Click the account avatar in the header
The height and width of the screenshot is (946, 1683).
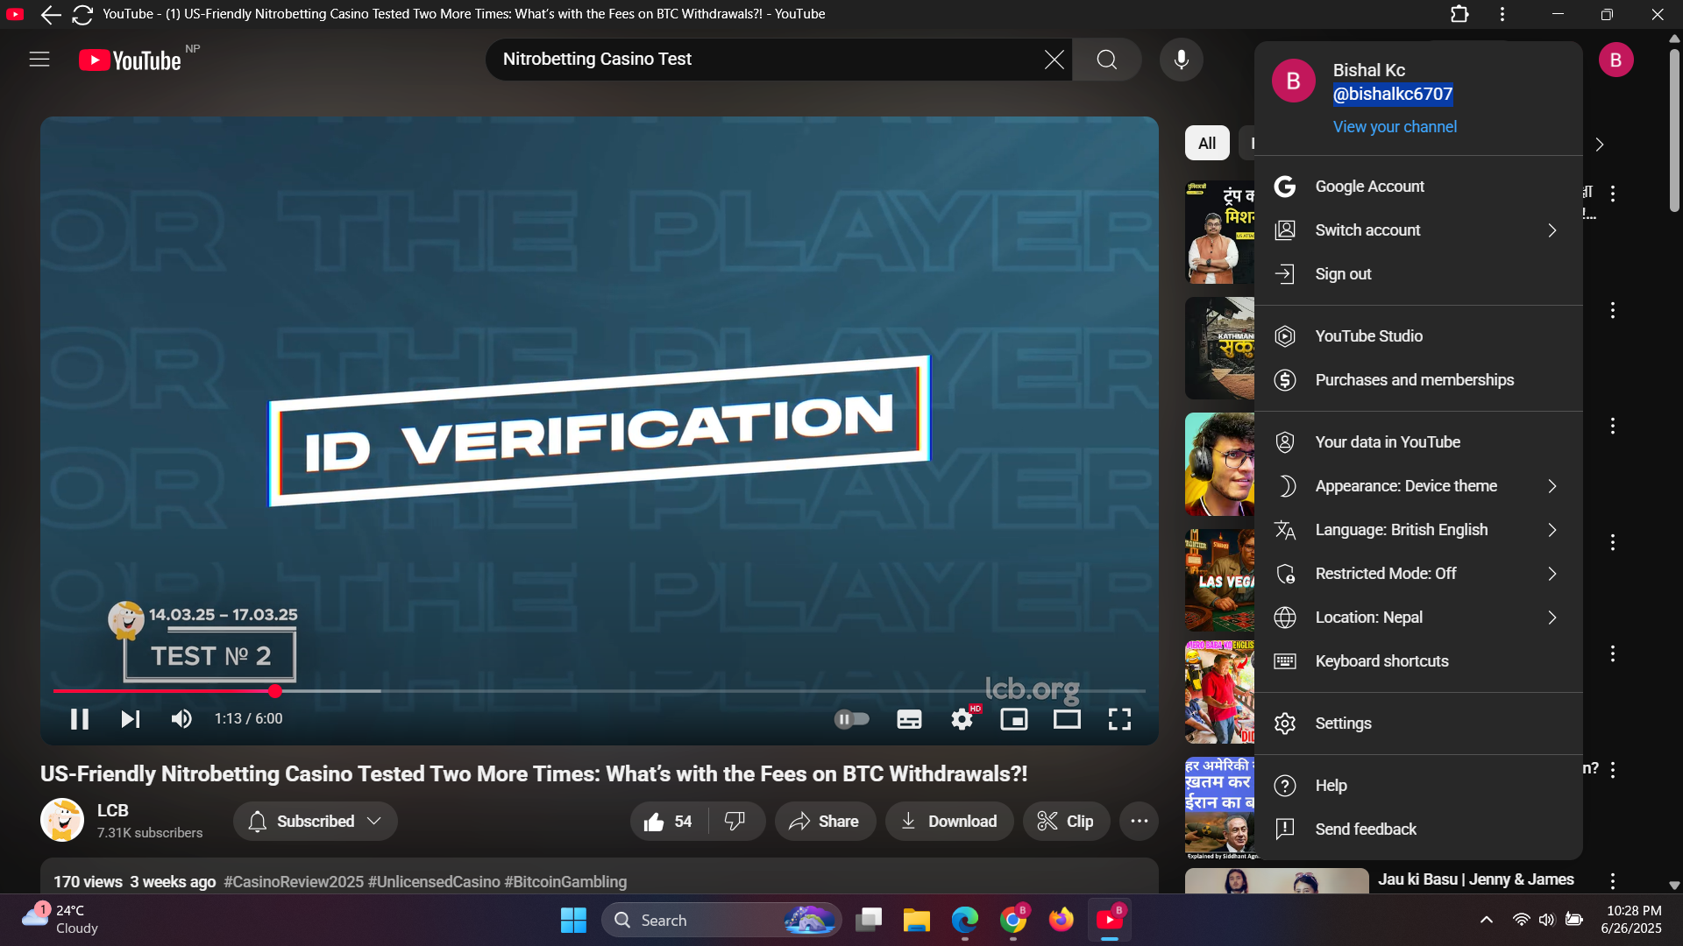(x=1616, y=60)
